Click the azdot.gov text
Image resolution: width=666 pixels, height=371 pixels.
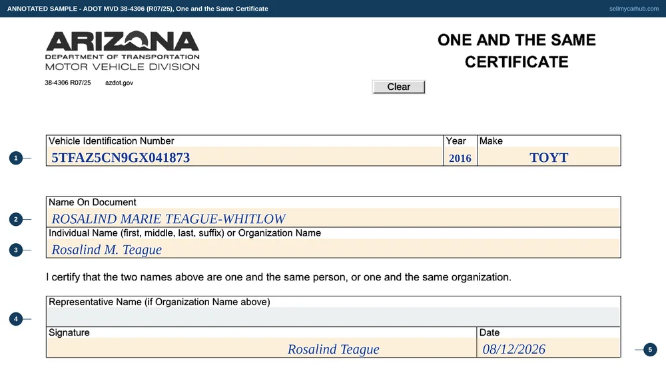tap(119, 83)
